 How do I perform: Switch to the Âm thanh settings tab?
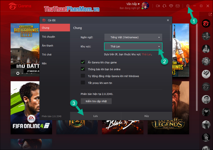tap(55, 46)
